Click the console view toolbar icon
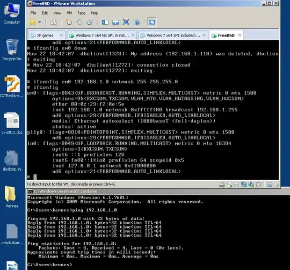 tap(152, 22)
